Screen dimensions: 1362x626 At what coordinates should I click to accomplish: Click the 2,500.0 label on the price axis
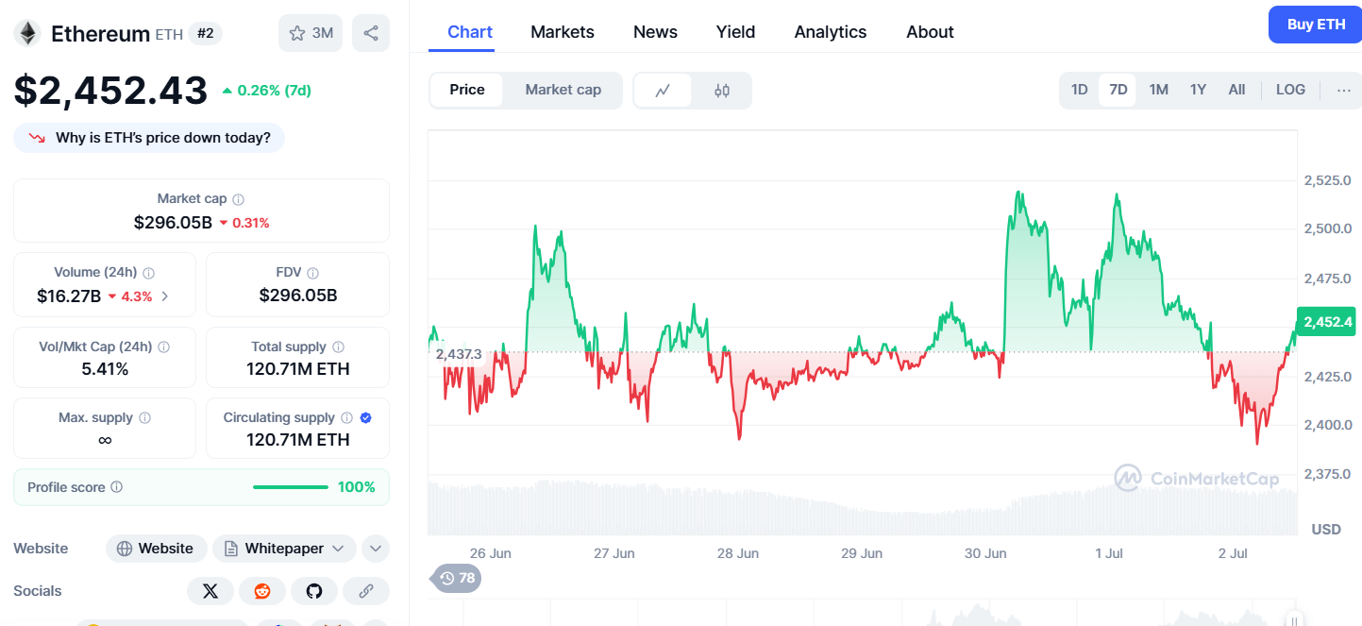(1327, 228)
